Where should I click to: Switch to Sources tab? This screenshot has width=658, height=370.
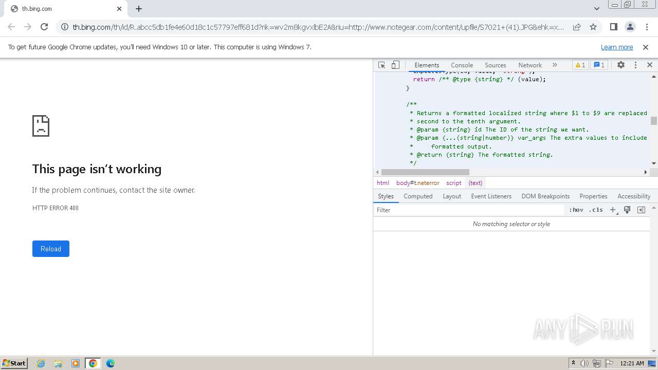[x=496, y=65]
